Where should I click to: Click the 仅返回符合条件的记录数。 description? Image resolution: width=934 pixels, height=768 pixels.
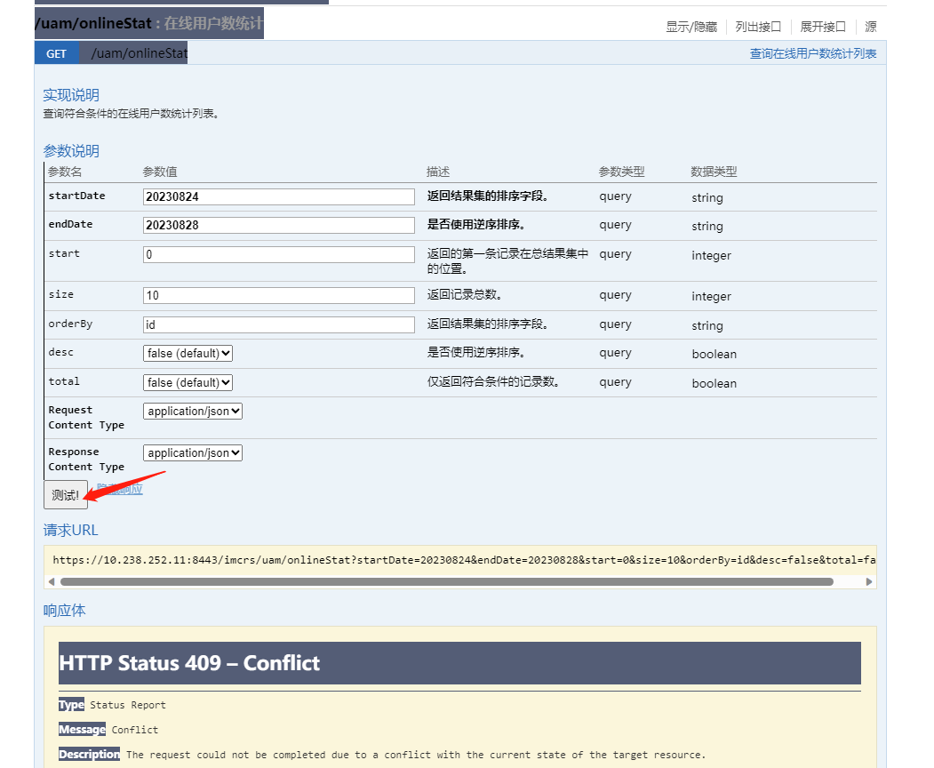coord(493,382)
